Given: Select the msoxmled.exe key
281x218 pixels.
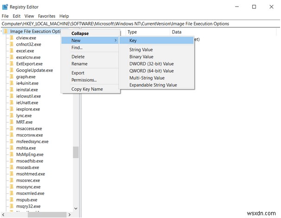Looking at the screenshot, I should (30, 193).
